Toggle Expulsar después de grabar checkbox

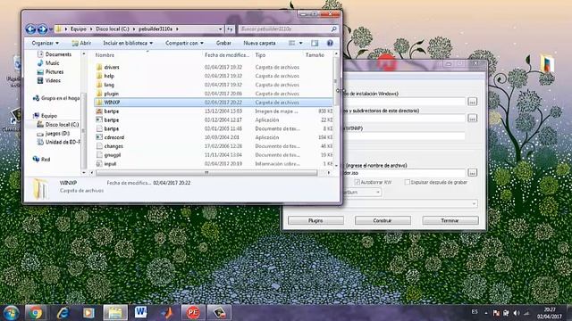click(408, 182)
